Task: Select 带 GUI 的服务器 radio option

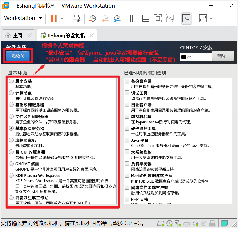Action: 11,152
